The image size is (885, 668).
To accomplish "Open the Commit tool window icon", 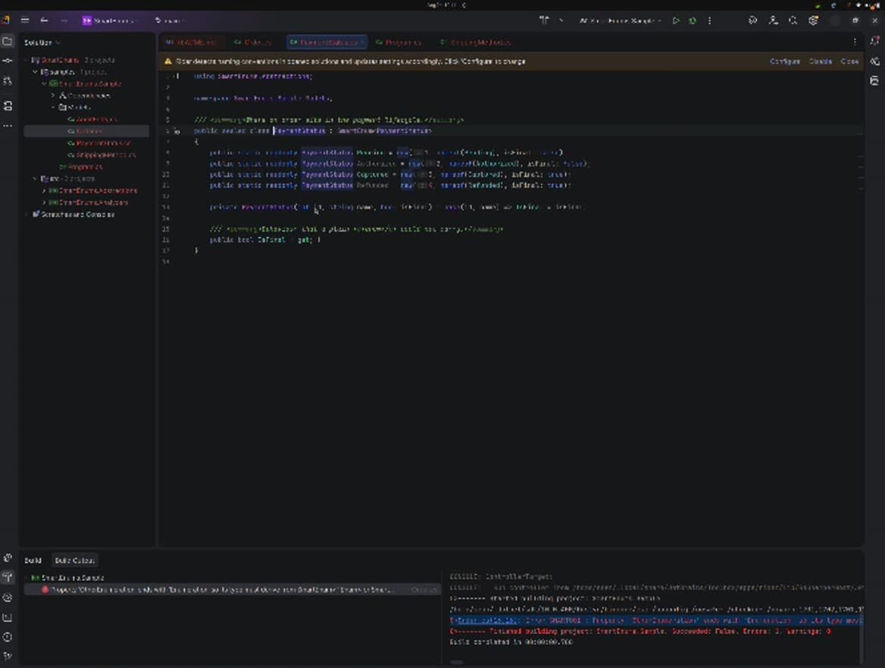I will [x=8, y=61].
